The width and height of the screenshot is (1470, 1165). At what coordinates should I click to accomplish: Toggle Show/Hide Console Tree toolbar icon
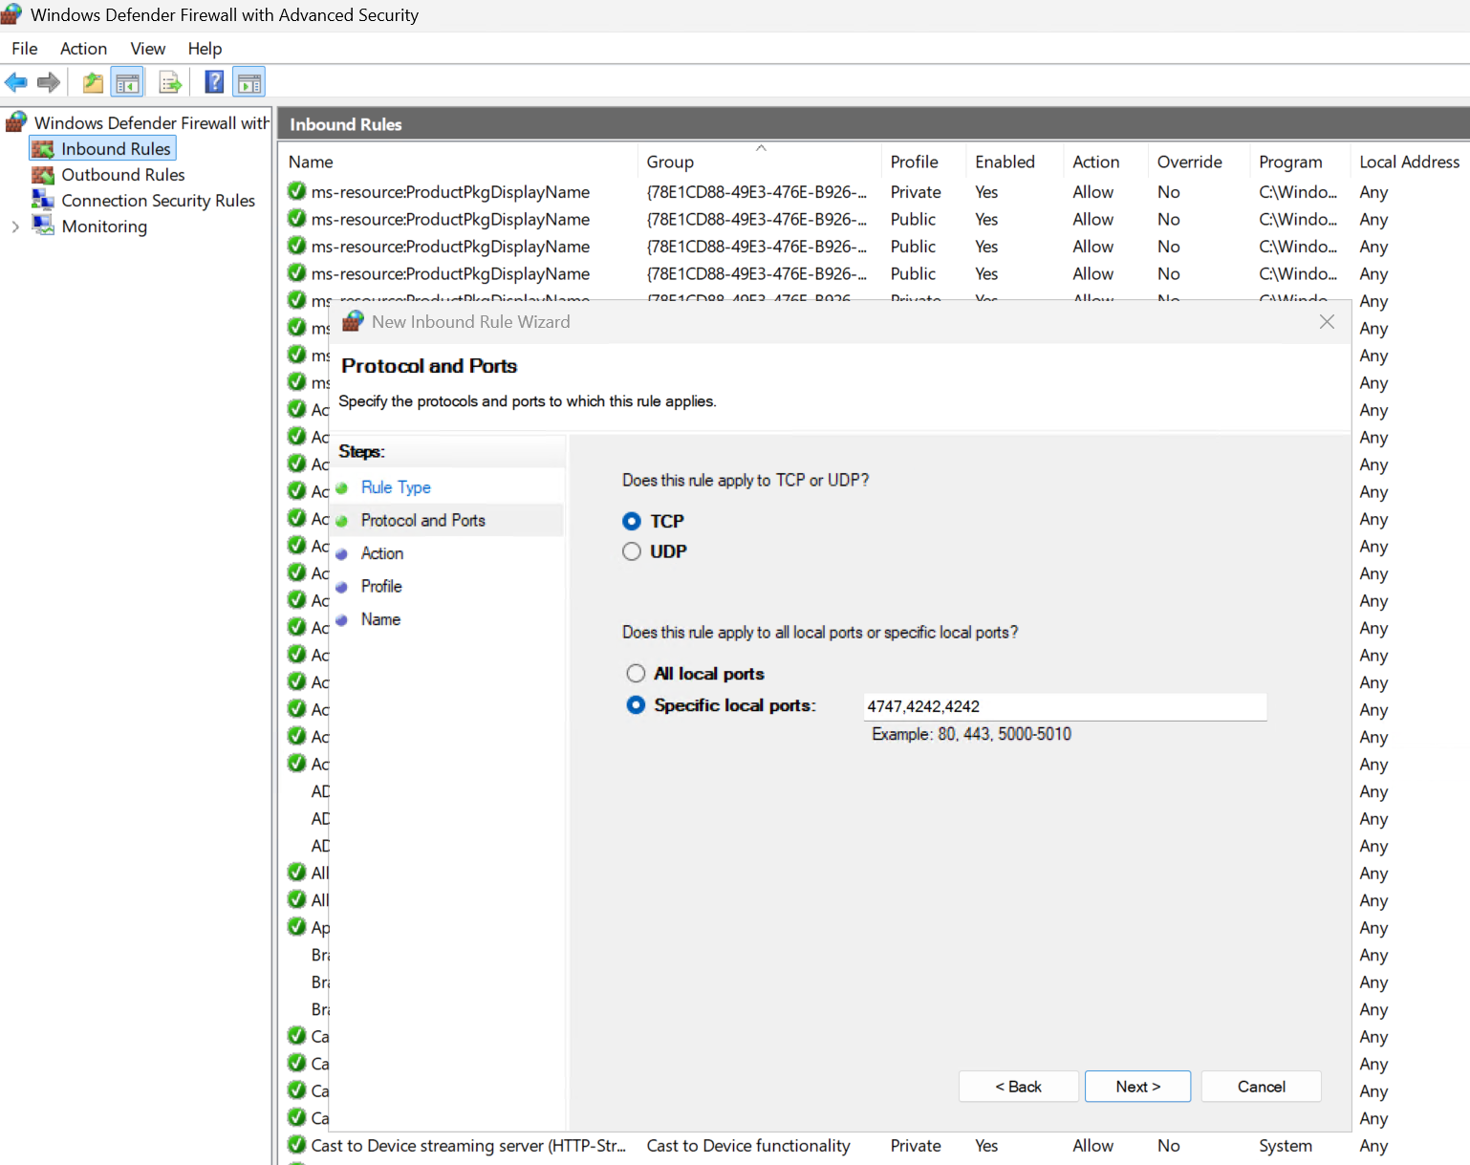point(127,83)
